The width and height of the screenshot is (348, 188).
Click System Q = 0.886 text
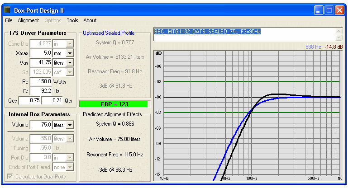click(x=115, y=124)
